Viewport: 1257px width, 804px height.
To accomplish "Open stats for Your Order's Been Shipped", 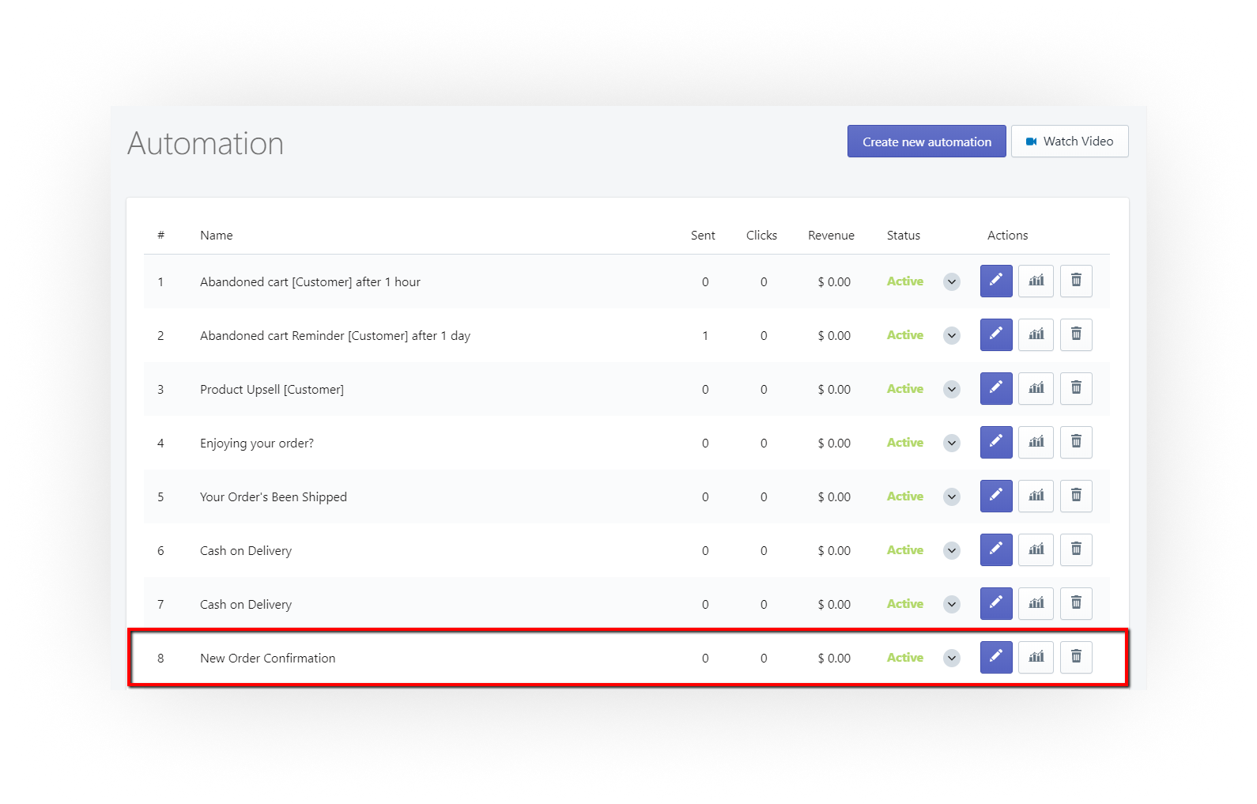I will [1036, 496].
